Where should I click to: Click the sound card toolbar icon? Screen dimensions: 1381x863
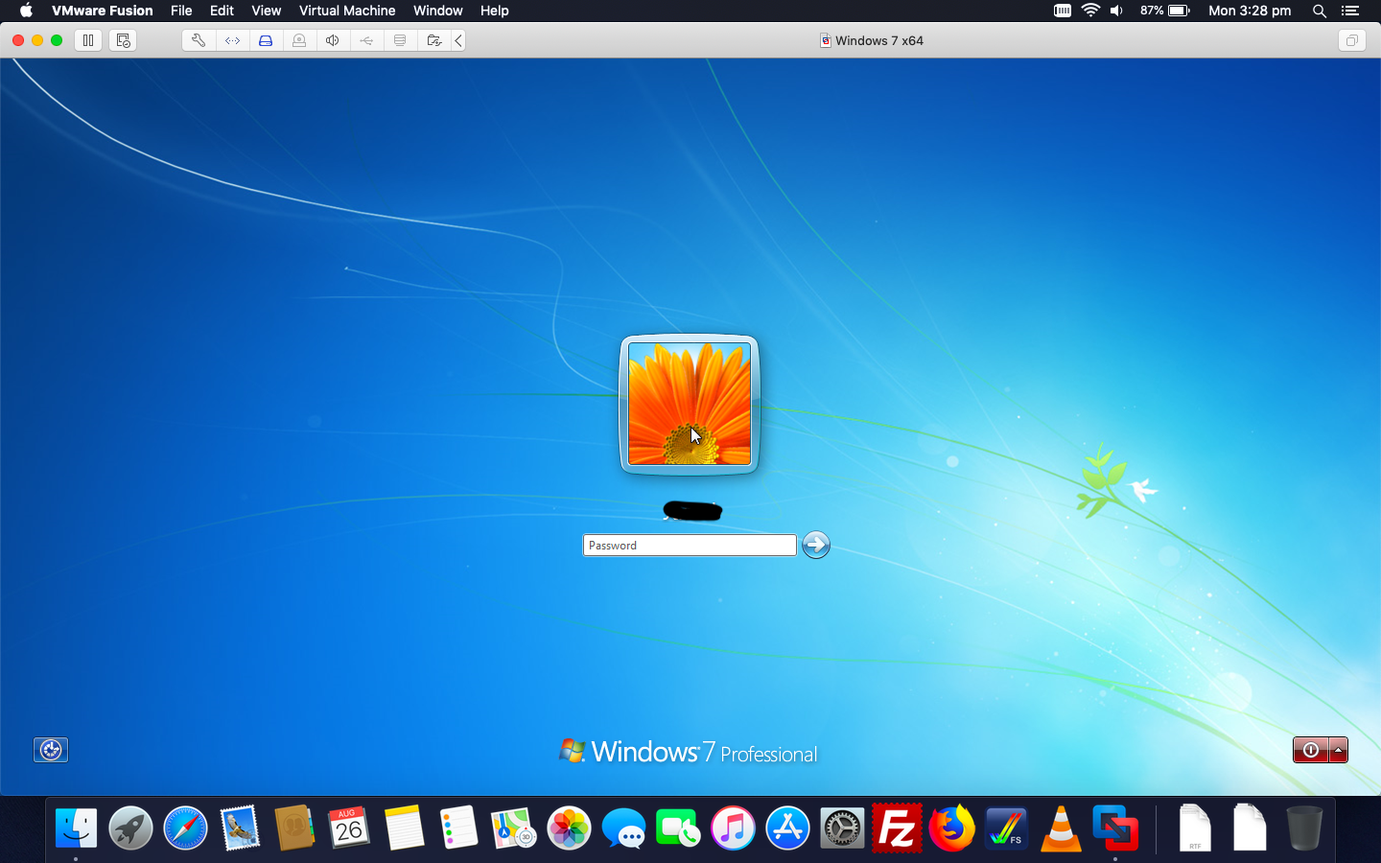[x=333, y=40]
